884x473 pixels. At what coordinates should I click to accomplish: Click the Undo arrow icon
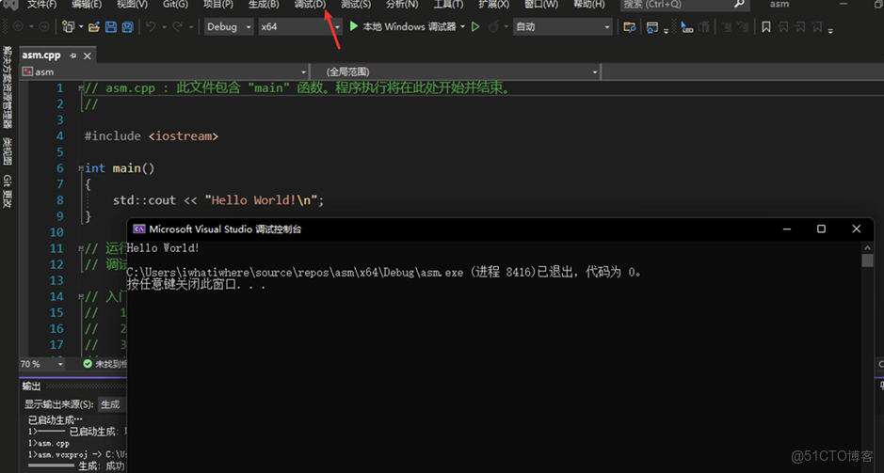tap(151, 26)
